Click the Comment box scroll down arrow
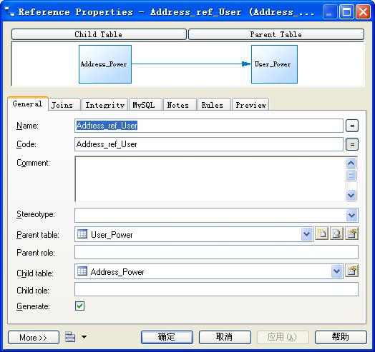This screenshot has height=352, width=375. click(351, 195)
